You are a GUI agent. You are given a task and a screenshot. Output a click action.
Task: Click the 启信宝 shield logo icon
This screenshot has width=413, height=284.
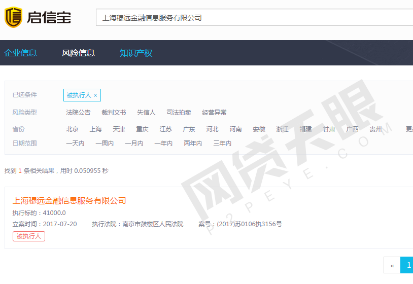[x=13, y=17]
